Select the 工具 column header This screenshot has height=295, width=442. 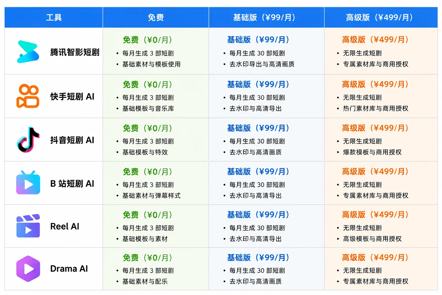pyautogui.click(x=54, y=18)
